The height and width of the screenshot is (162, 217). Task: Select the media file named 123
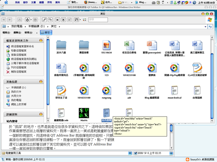[107, 70]
